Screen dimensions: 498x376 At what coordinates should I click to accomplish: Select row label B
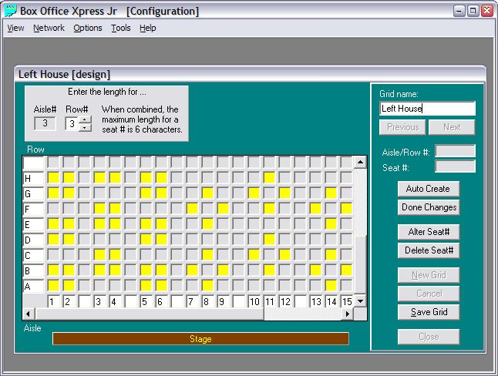33,270
